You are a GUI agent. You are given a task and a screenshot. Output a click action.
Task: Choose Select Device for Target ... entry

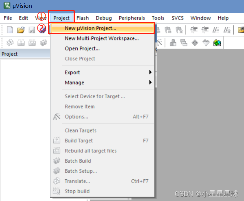click(102, 96)
